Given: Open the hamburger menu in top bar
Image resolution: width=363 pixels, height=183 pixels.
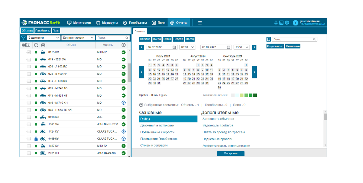Looking at the screenshot, I should [x=200, y=23].
